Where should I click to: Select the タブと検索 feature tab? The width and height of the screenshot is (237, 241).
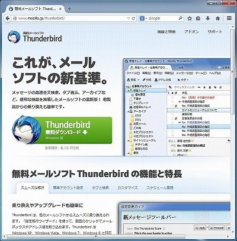coord(100,188)
